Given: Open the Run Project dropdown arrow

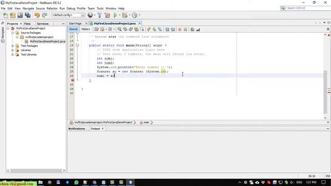Looking at the screenshot, I should tap(119, 15).
